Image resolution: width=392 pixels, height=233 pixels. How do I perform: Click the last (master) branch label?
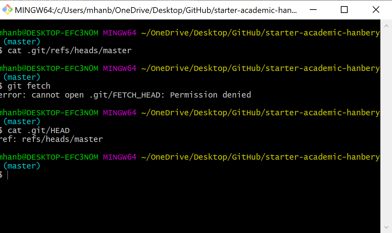point(21,166)
